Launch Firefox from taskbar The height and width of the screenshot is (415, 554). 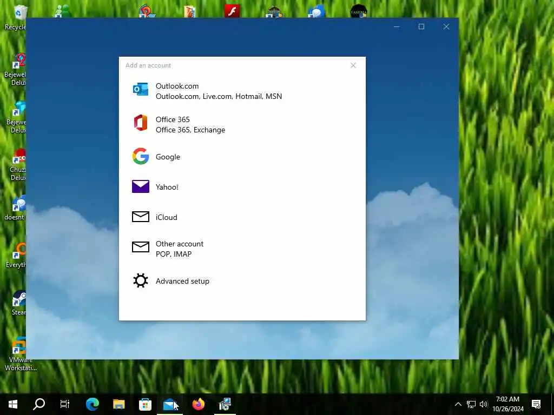click(198, 404)
